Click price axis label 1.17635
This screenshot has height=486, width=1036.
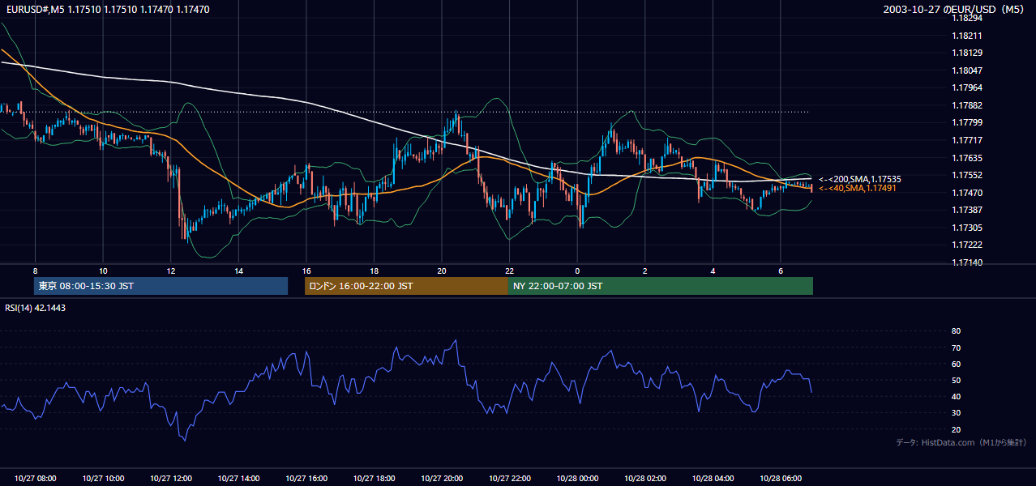click(x=967, y=158)
